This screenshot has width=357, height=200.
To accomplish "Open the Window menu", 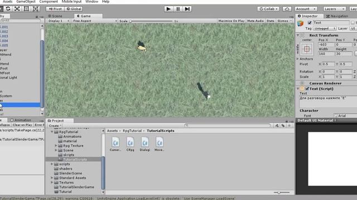I will (x=91, y=2).
